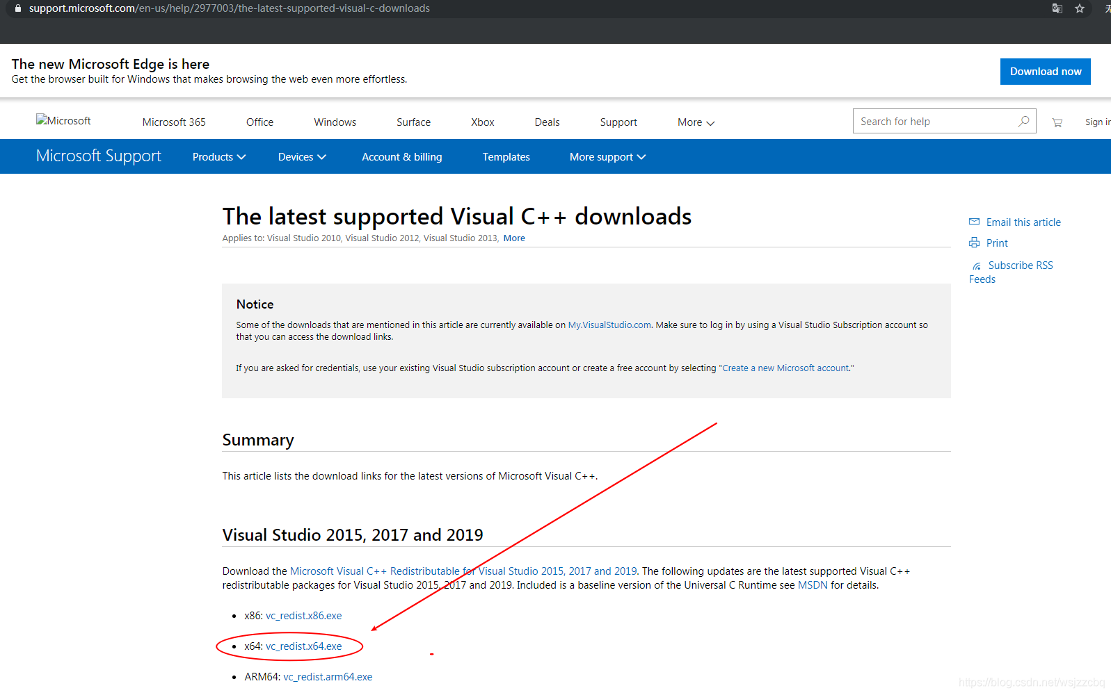
Task: Click the Download now button
Action: pyautogui.click(x=1045, y=72)
